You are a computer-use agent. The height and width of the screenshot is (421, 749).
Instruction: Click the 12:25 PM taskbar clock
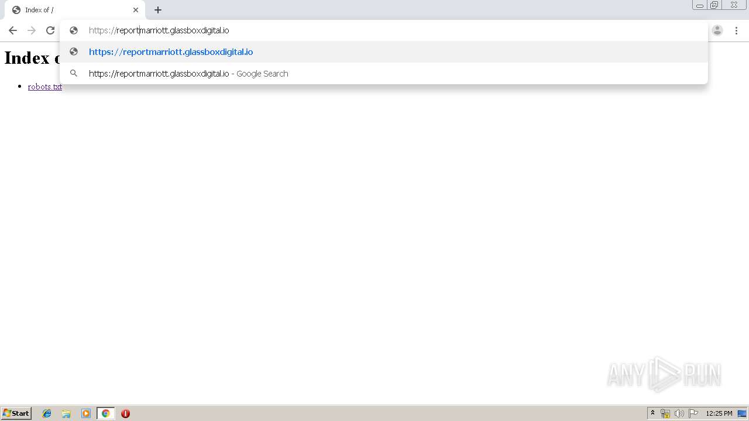[719, 413]
